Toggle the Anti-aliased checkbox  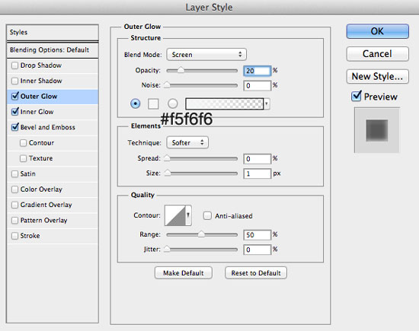(207, 215)
